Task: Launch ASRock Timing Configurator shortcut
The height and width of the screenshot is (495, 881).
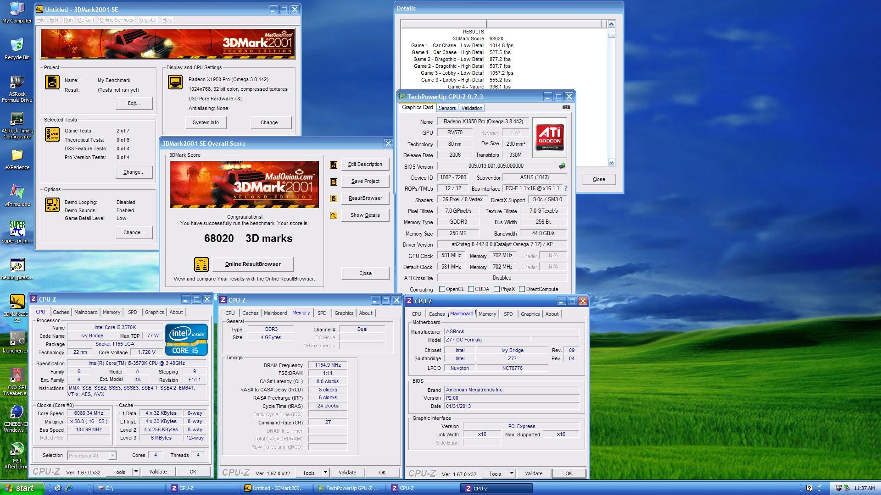Action: point(17,125)
